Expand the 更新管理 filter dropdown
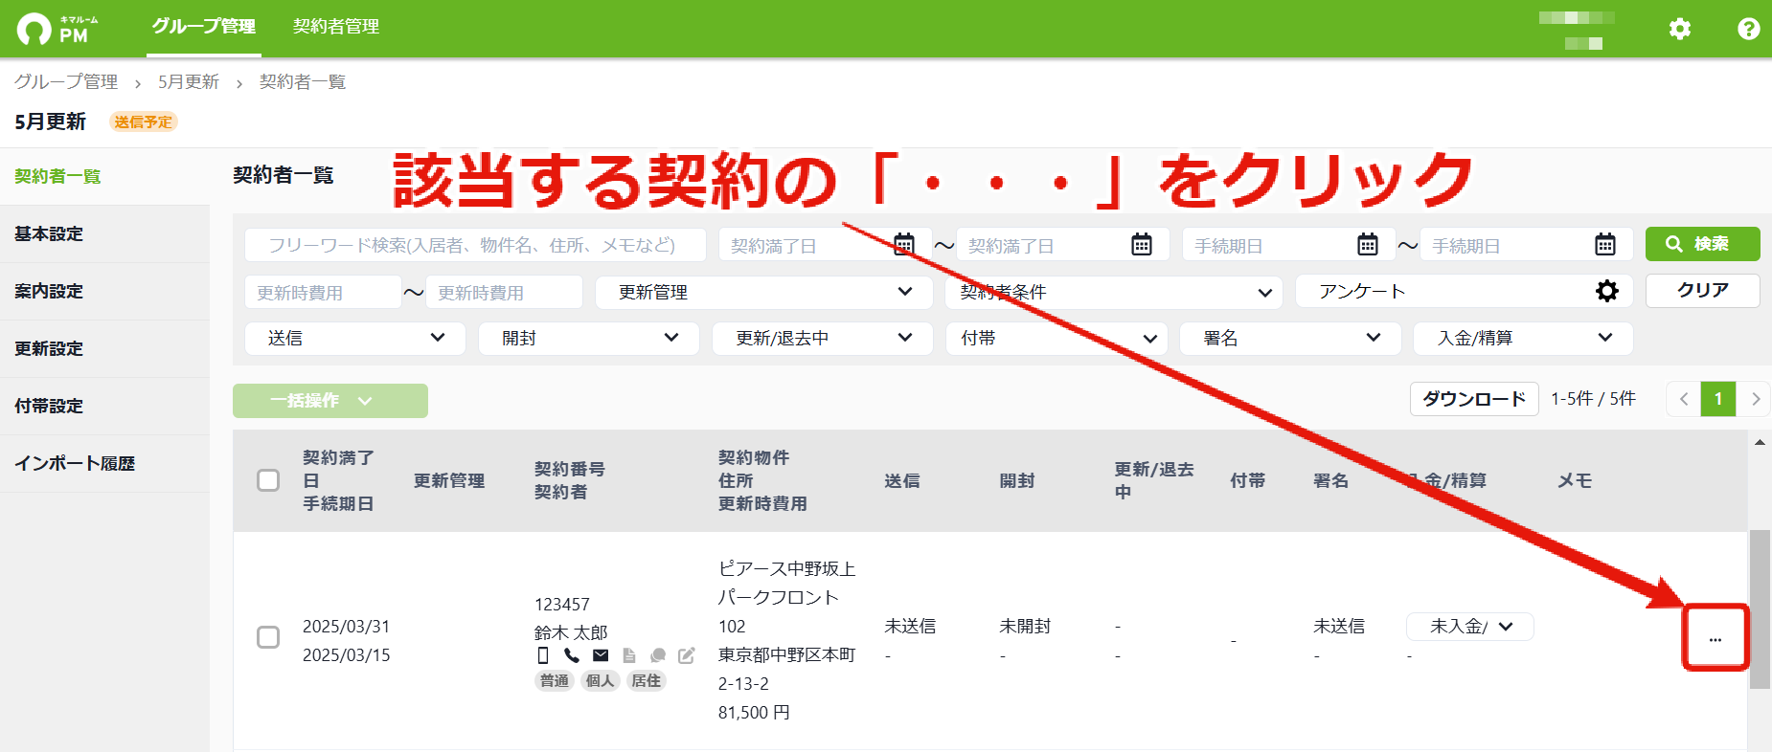 click(x=763, y=292)
